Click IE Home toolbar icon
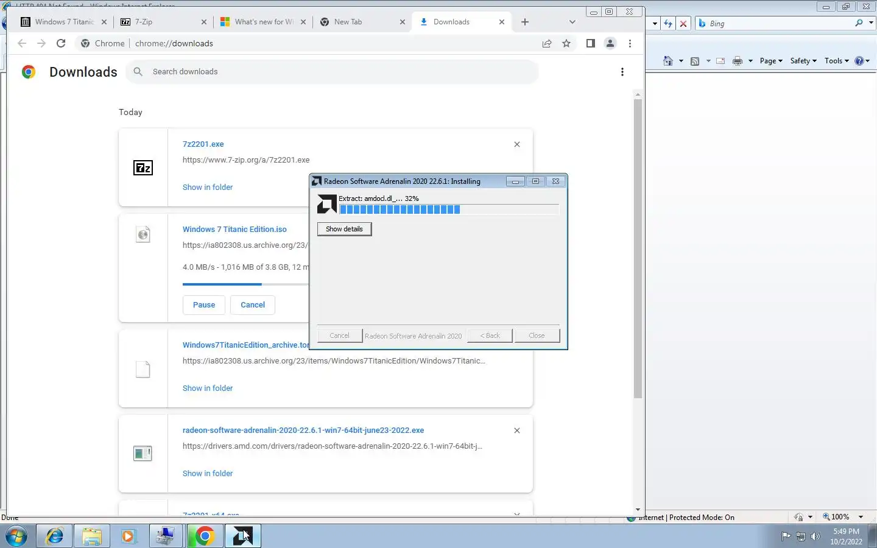Screen dimensions: 877x548 [668, 61]
